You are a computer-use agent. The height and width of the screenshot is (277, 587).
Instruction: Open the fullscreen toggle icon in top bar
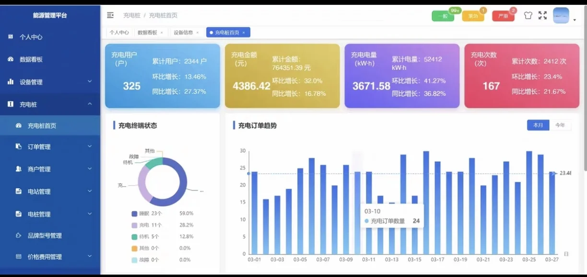click(x=543, y=15)
